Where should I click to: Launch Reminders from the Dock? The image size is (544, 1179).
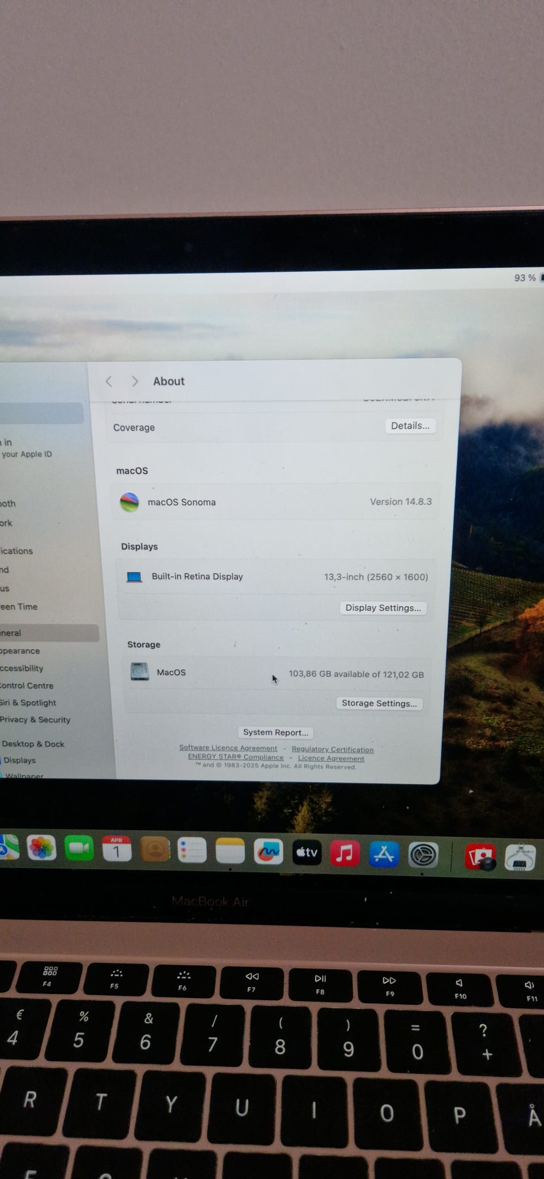coord(192,850)
